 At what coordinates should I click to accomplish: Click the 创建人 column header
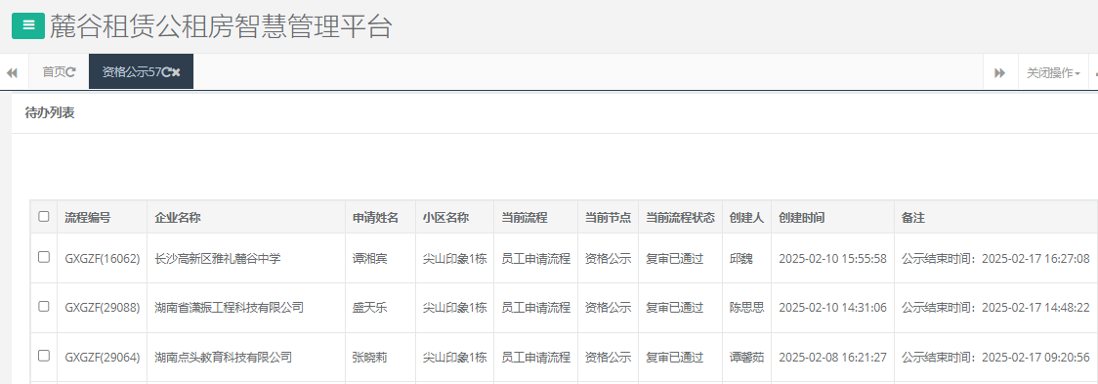pyautogui.click(x=746, y=217)
